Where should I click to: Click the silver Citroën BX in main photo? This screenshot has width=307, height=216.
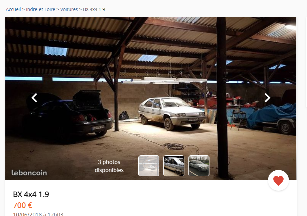point(172,113)
